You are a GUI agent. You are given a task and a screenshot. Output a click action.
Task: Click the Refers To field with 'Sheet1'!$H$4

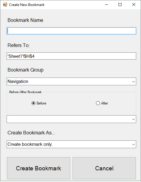coord(71,56)
